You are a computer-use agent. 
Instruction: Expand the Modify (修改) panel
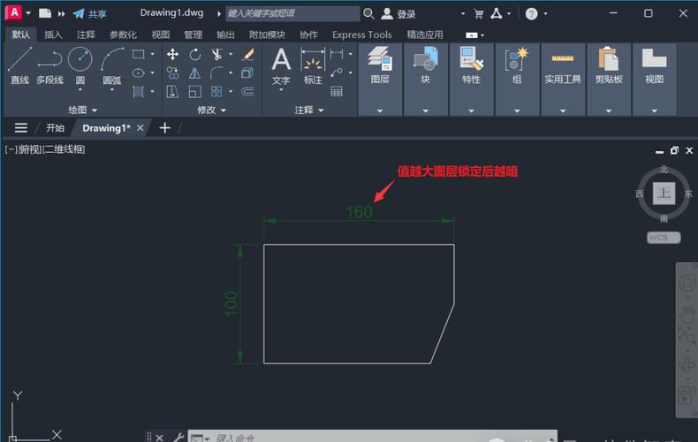coord(211,110)
